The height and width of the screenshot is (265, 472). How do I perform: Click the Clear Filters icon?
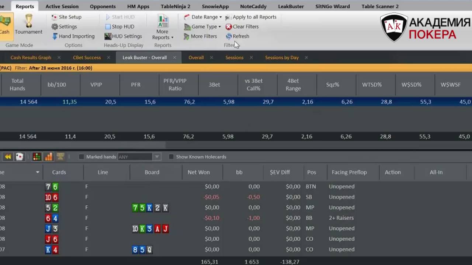pos(229,26)
